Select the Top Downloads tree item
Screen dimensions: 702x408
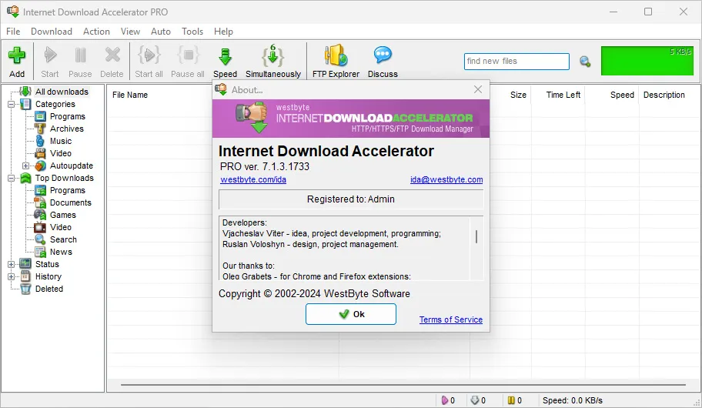[65, 179]
